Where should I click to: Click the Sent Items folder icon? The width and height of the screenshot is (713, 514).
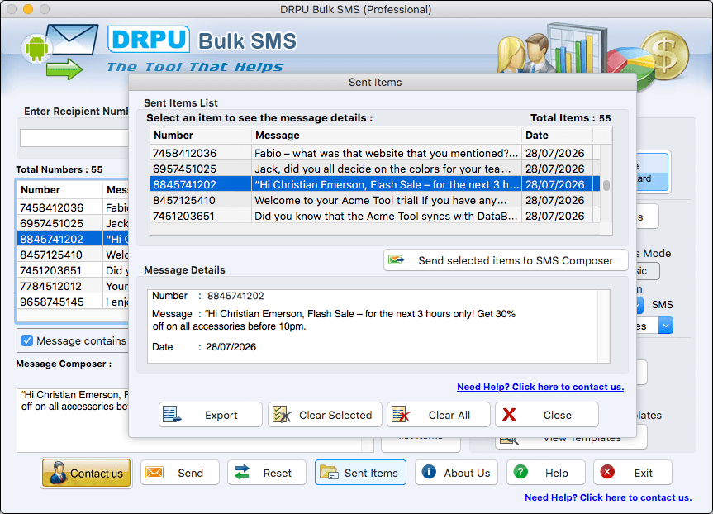coord(329,473)
